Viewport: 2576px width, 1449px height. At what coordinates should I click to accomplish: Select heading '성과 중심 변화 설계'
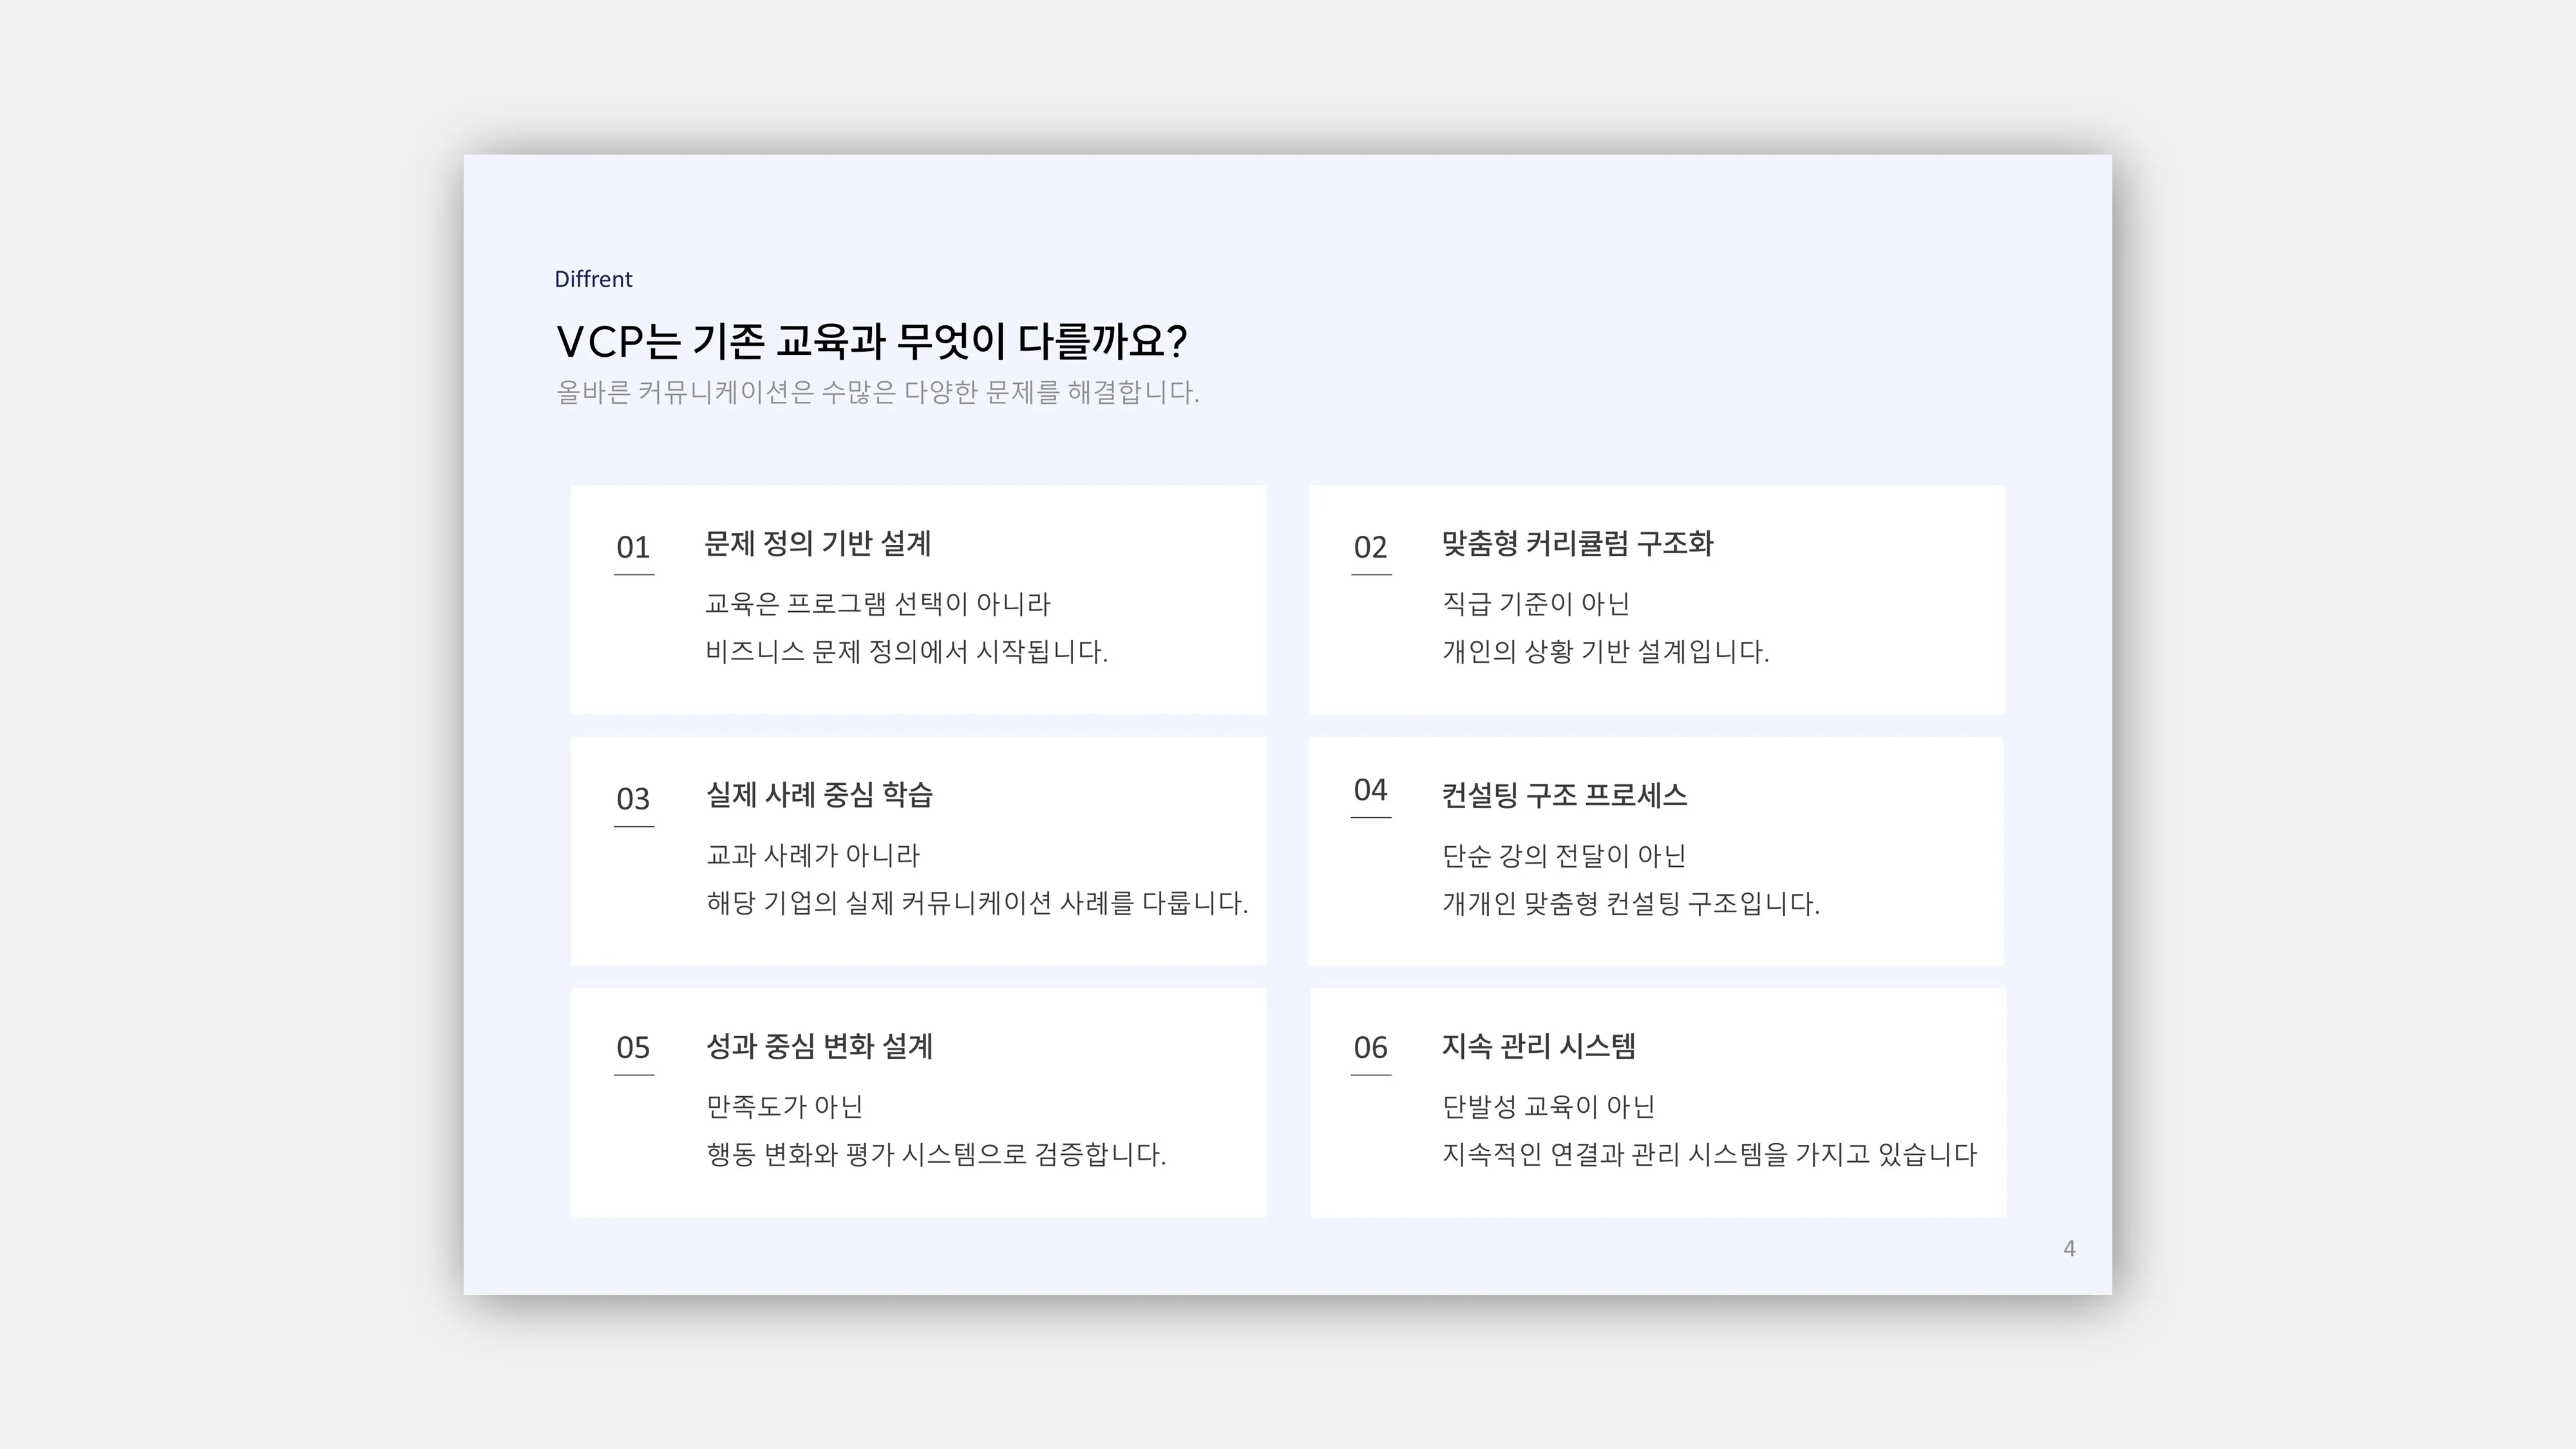click(x=819, y=1046)
